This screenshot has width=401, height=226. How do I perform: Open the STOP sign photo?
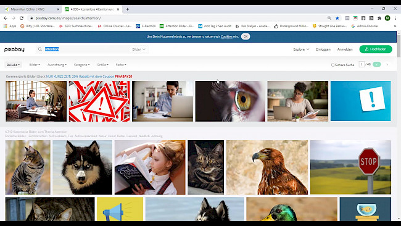tap(350, 167)
